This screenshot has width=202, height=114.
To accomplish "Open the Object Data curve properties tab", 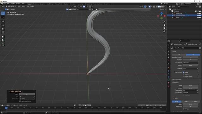I will (169, 80).
